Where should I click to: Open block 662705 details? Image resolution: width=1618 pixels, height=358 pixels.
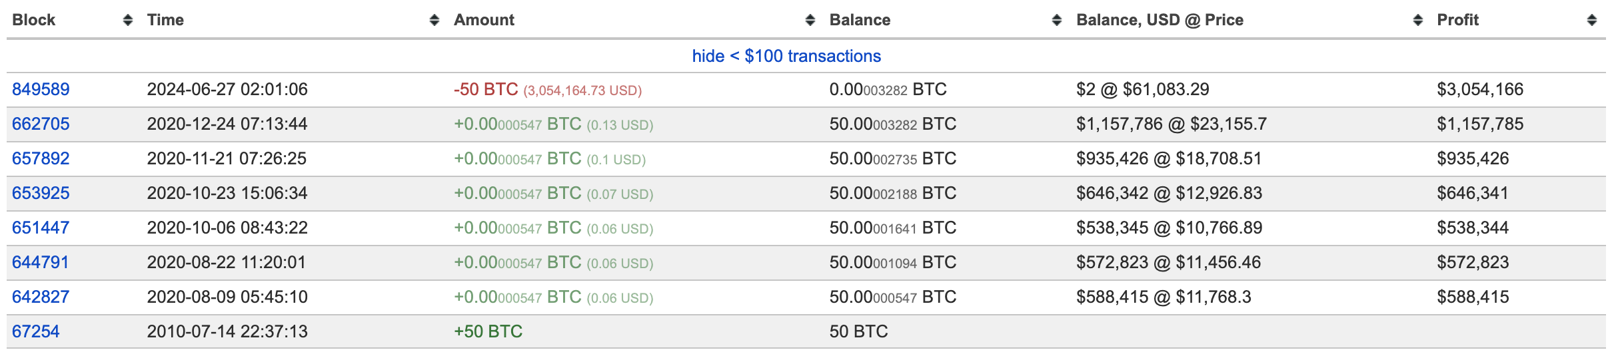coord(41,124)
